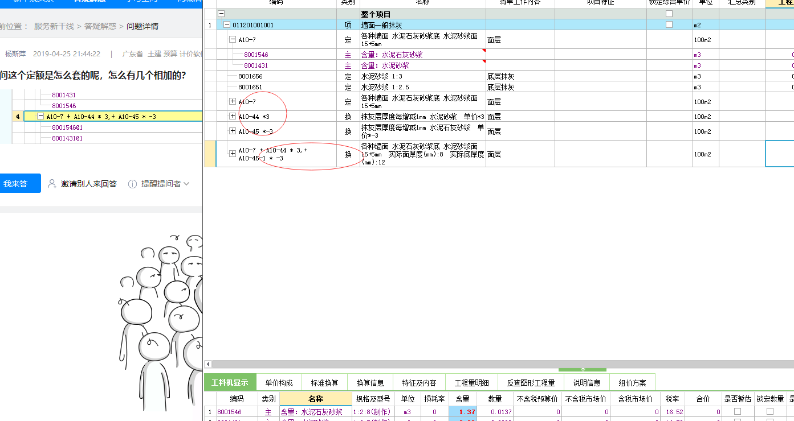The image size is (794, 421).
Task: Tick the 锁定综合单价 checkbox in the 整个项目 row
Action: pos(669,14)
